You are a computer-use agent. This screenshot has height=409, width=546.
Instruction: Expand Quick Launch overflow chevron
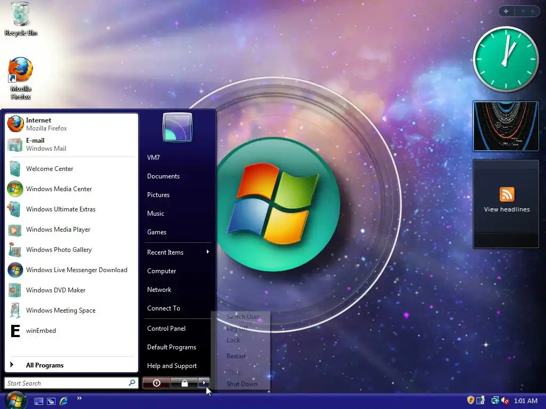(x=79, y=398)
